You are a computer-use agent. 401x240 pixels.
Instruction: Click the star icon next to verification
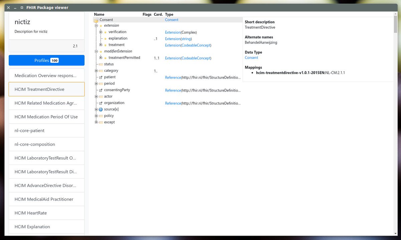(105, 32)
